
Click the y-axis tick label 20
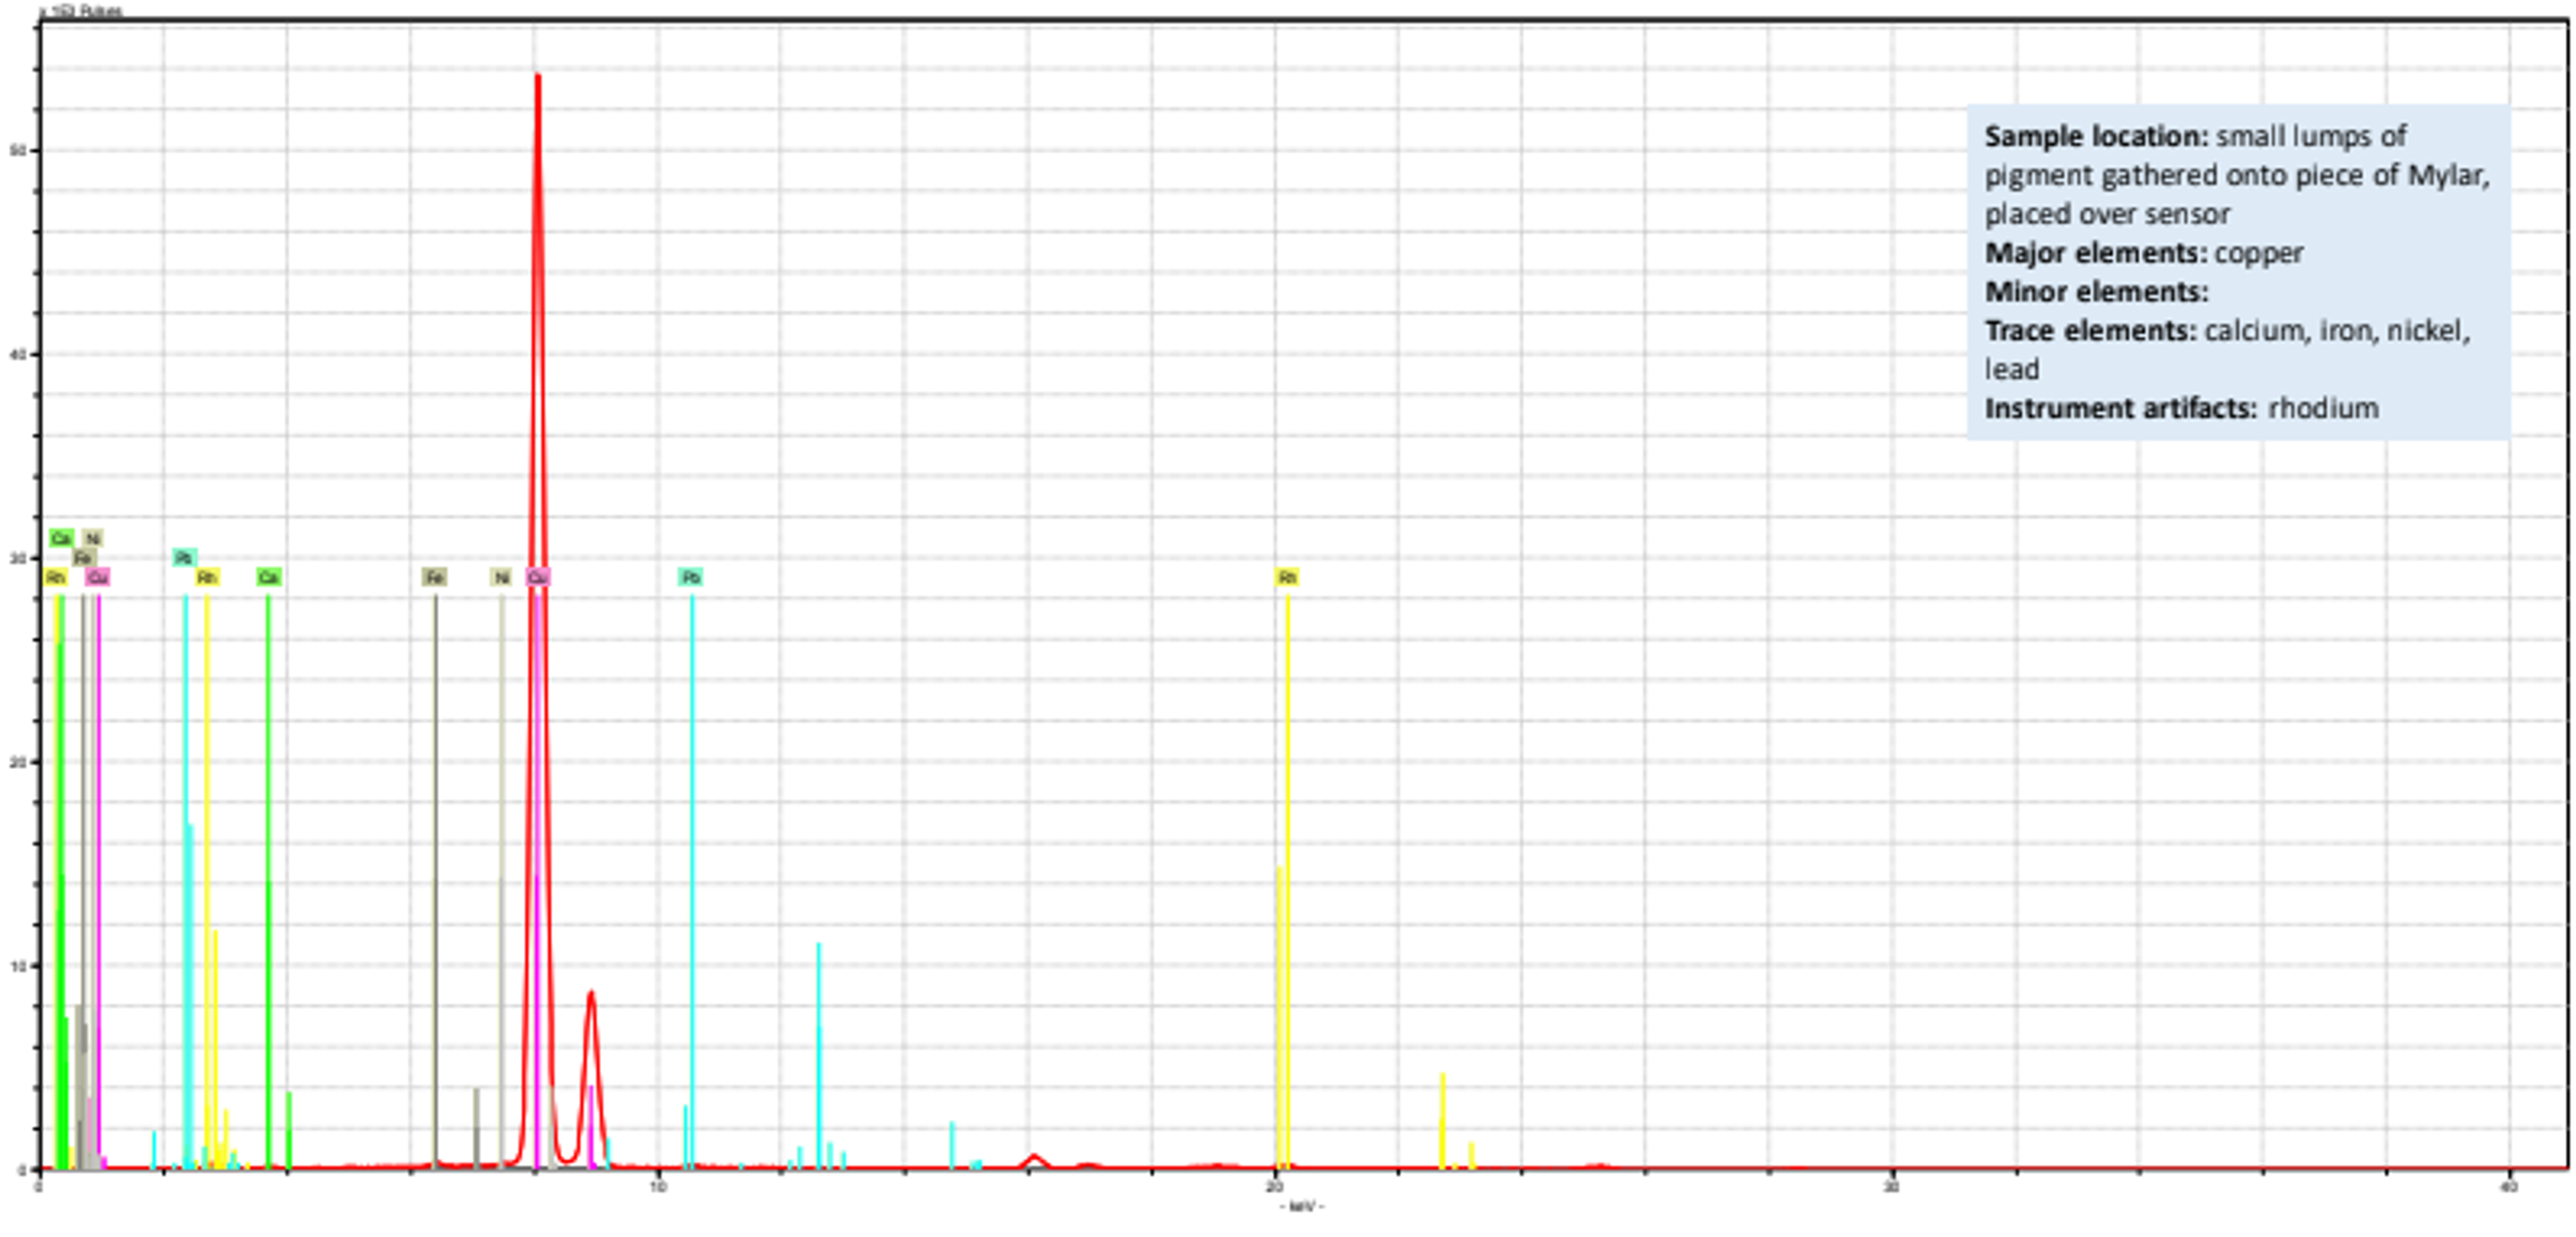coord(17,762)
